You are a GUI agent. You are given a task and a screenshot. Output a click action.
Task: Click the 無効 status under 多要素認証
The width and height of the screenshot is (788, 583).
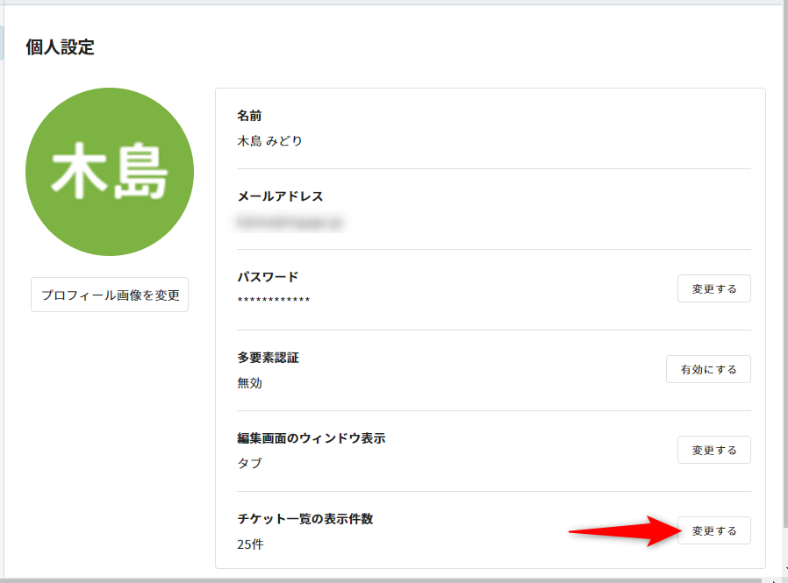click(x=249, y=382)
